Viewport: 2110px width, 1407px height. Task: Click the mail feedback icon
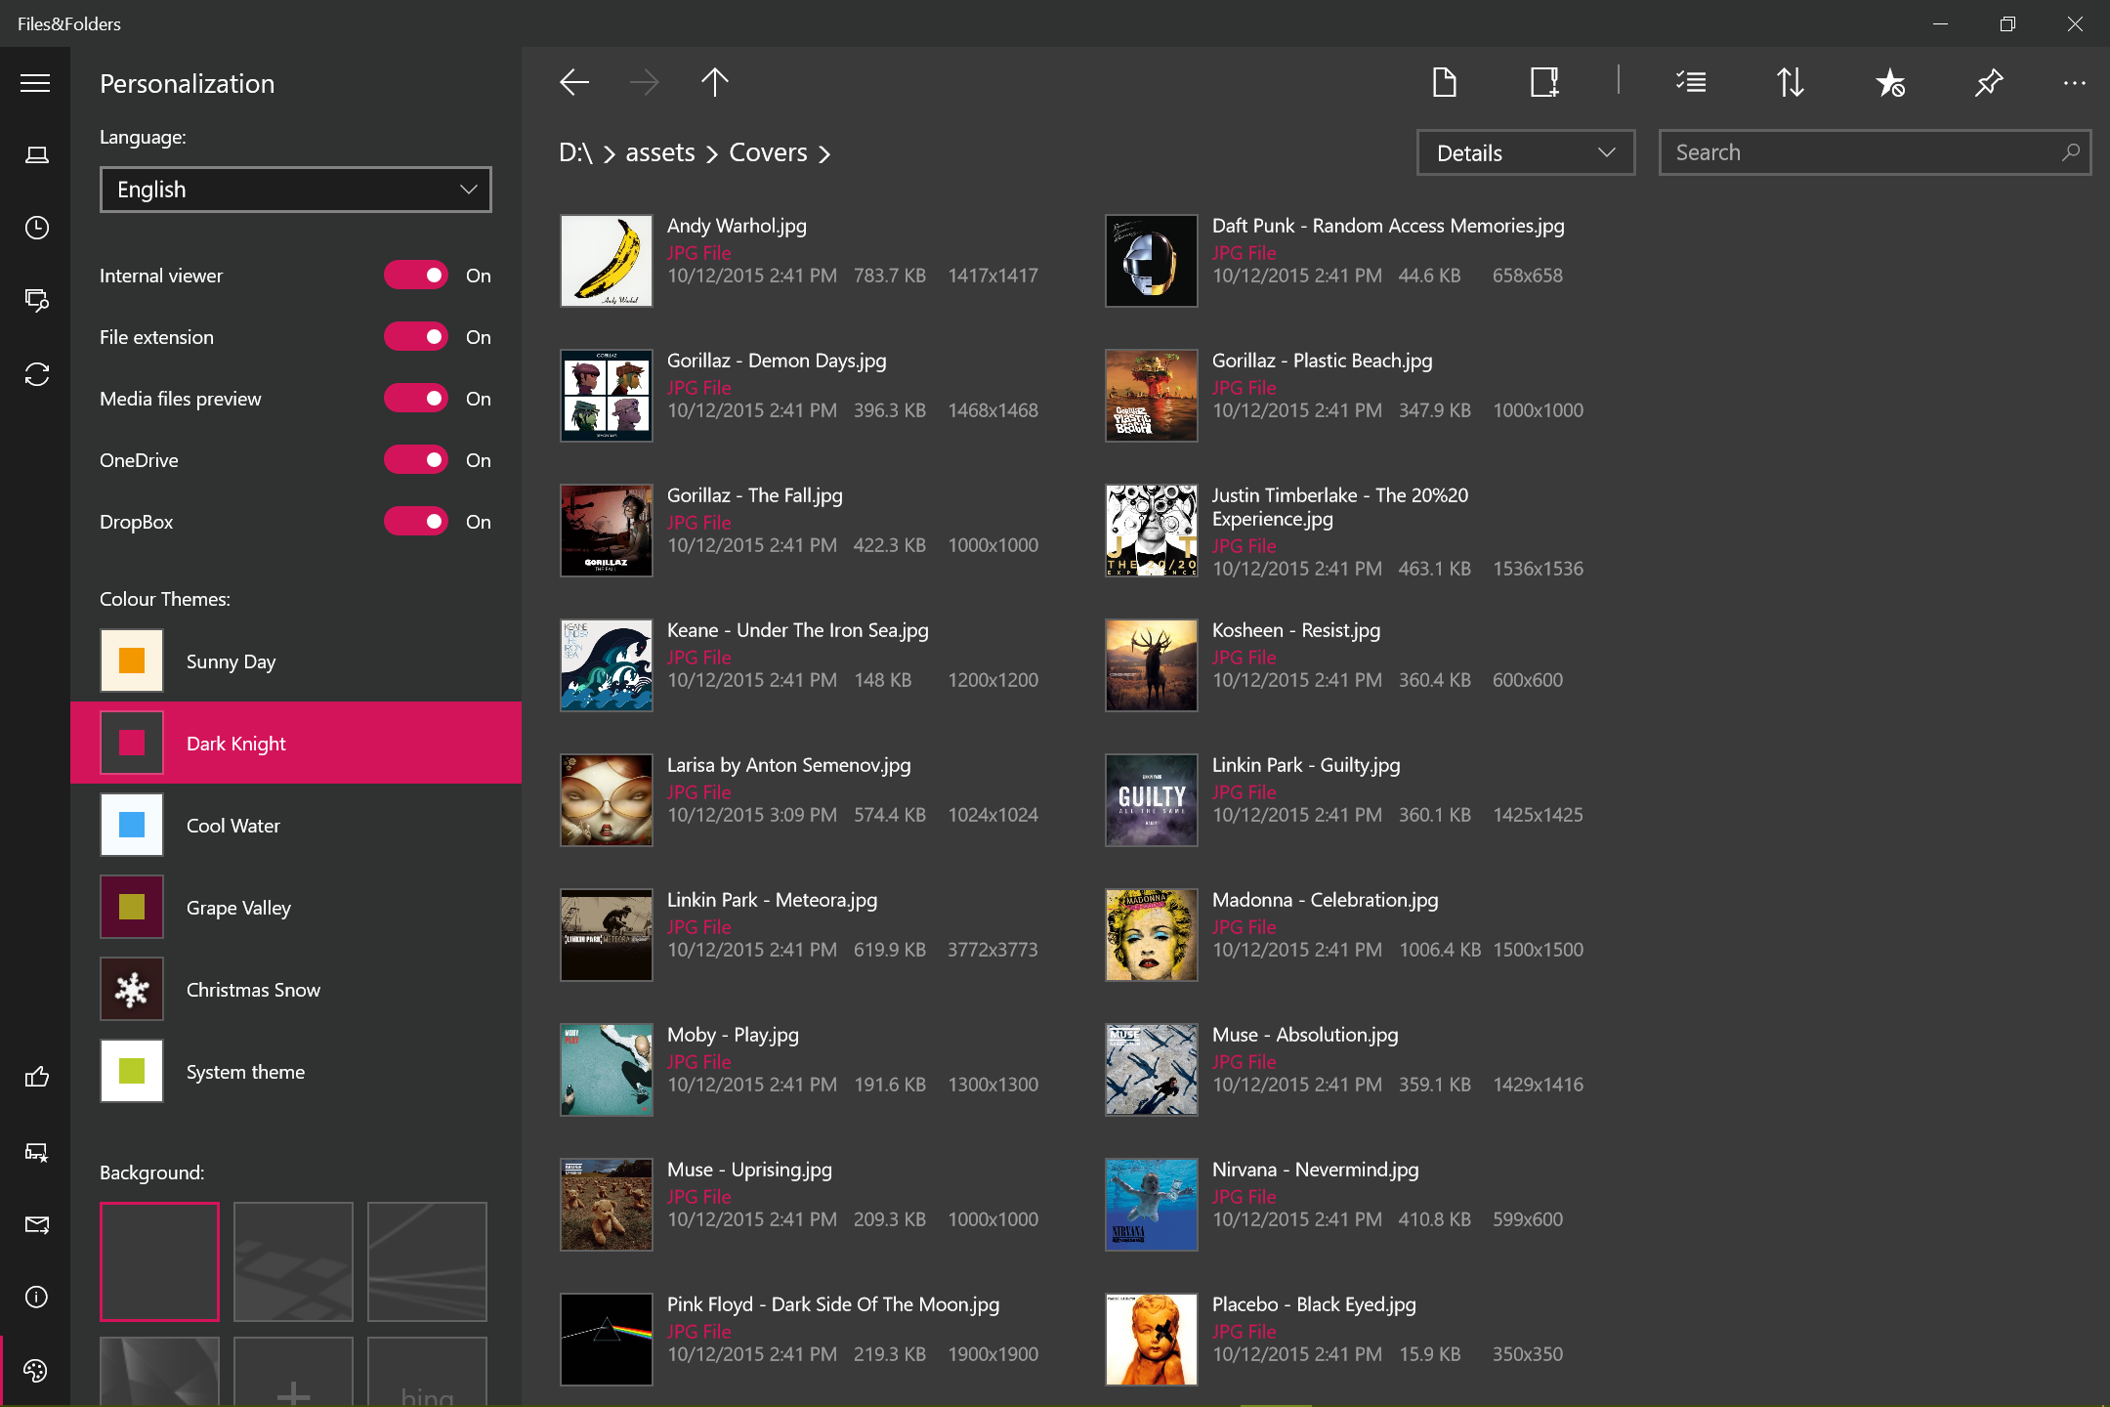[37, 1225]
